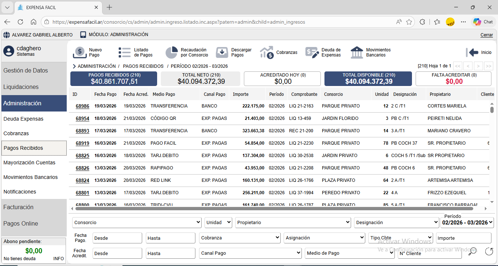498x266 pixels.
Task: Expand the Medio de Pago dropdown
Action: tap(349, 253)
